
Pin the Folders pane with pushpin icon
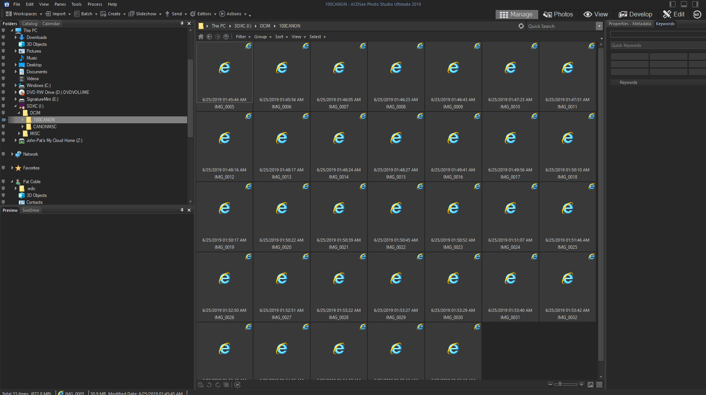[x=182, y=23]
